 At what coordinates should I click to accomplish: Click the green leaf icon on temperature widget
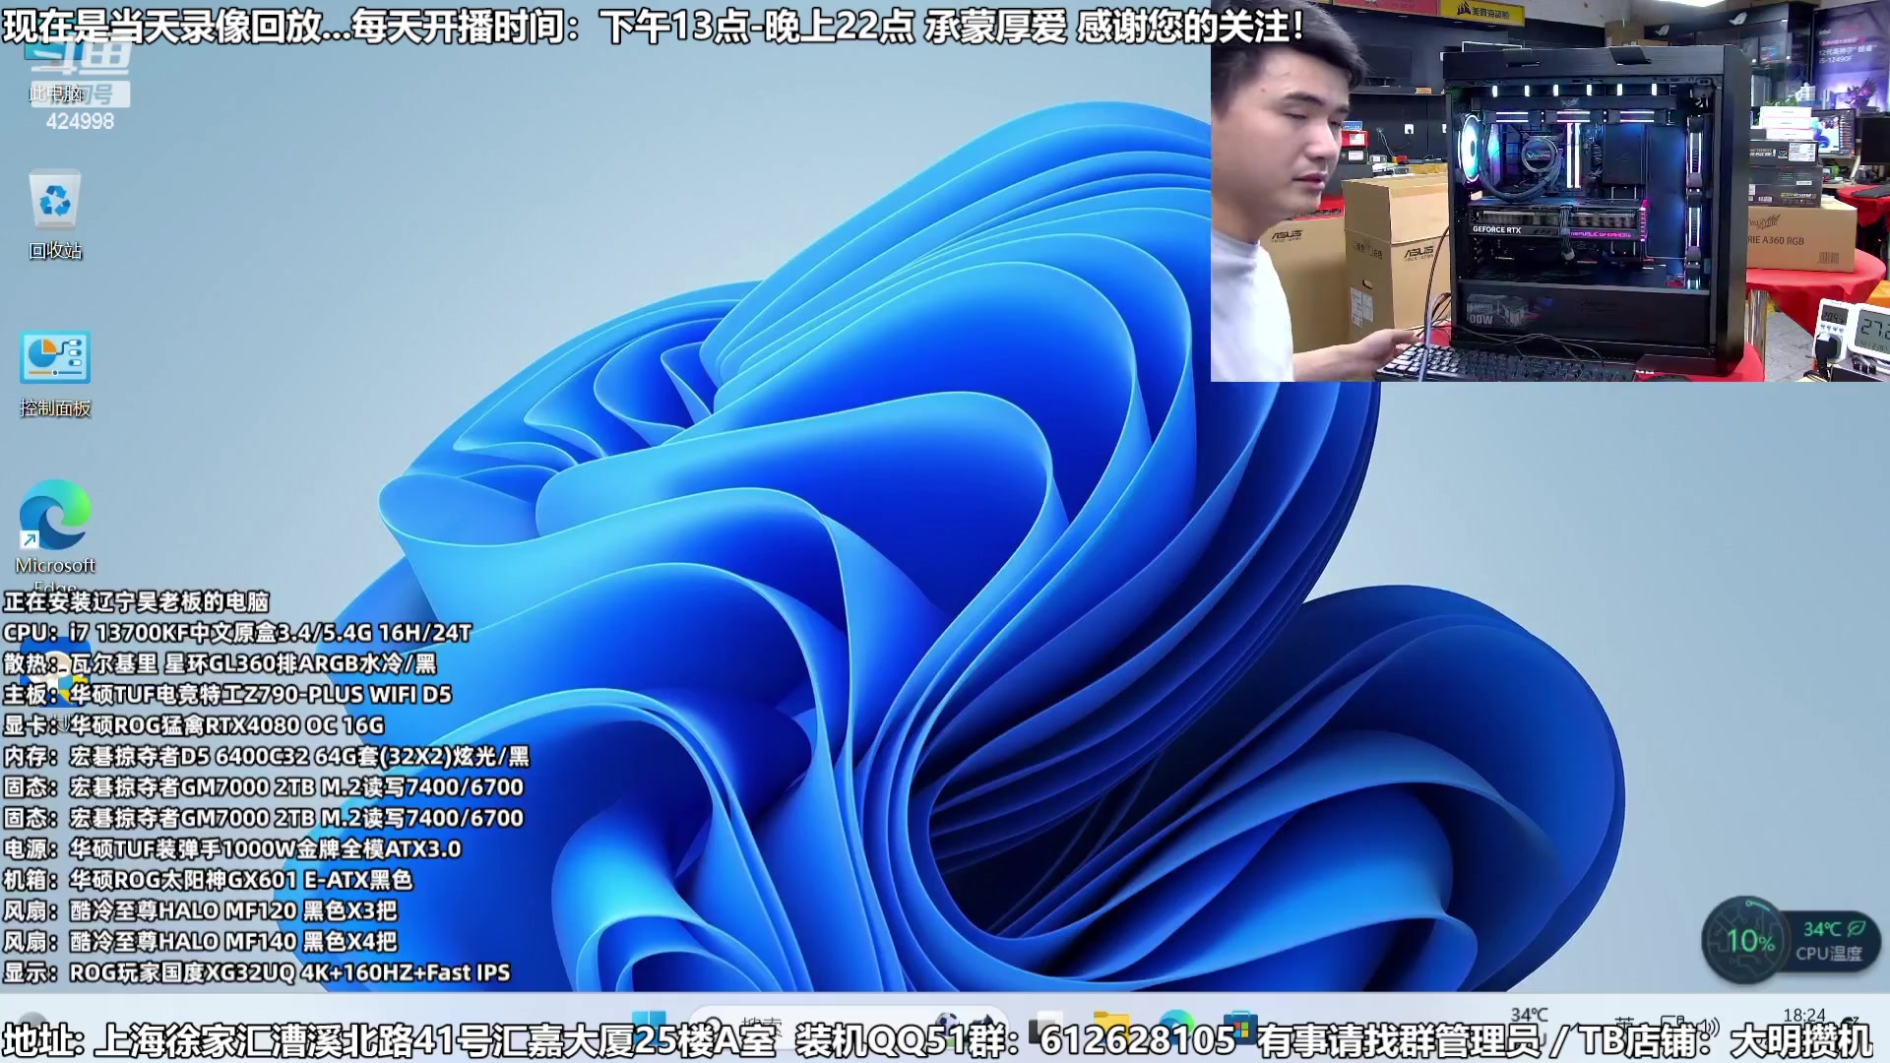1857,928
